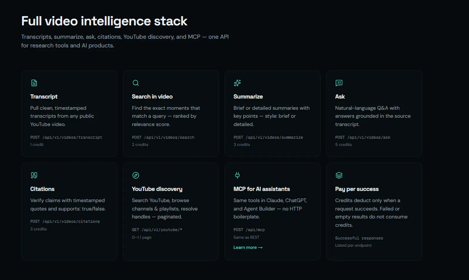469x280 pixels.
Task: Click '3 credits' under Citations endpoint
Action: [x=38, y=229]
